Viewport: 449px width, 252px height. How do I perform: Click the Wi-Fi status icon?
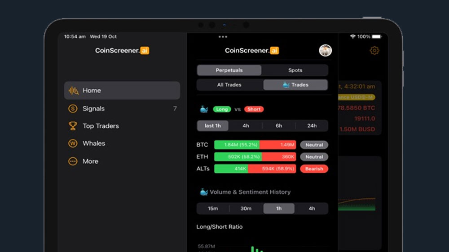[352, 37]
